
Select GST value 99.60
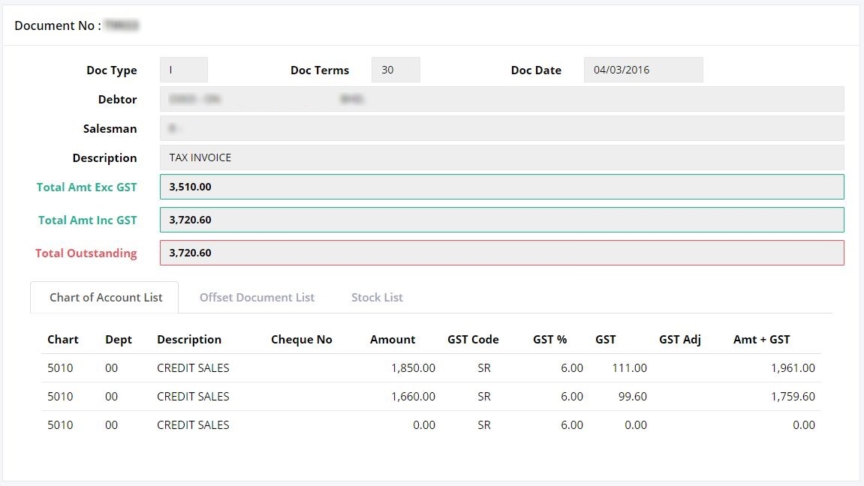[x=632, y=396]
